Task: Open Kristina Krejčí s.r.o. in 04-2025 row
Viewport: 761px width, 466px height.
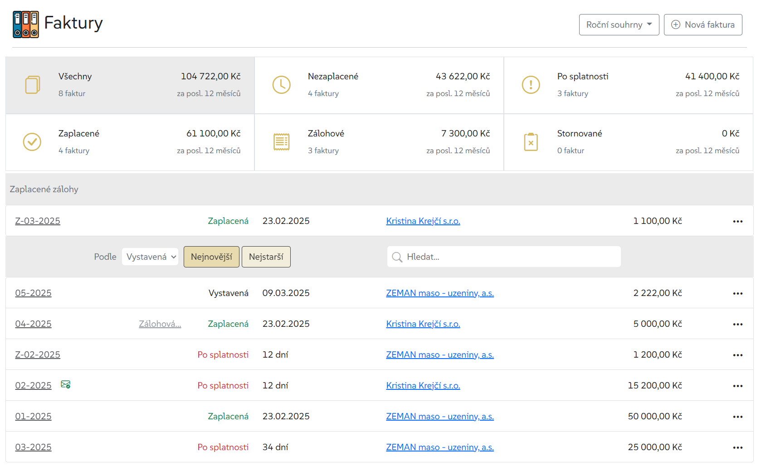Action: pyautogui.click(x=423, y=324)
